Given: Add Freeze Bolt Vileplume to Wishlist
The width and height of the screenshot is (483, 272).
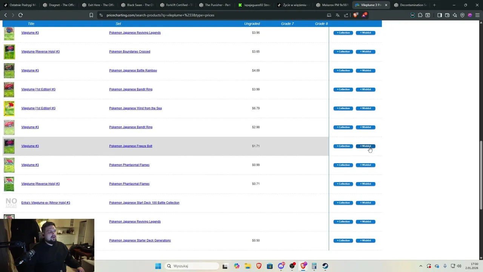Looking at the screenshot, I should (365, 146).
